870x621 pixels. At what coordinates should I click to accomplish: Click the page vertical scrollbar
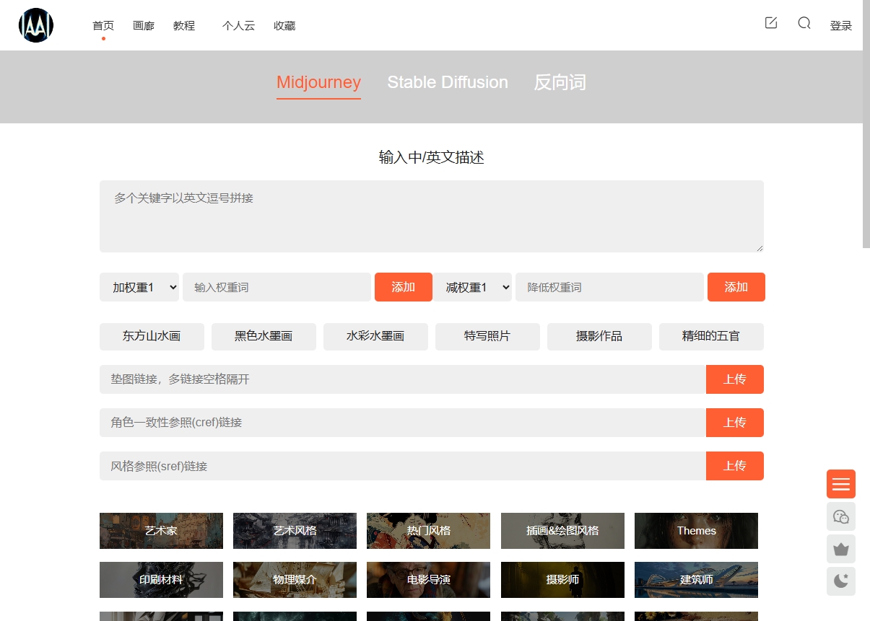866,124
